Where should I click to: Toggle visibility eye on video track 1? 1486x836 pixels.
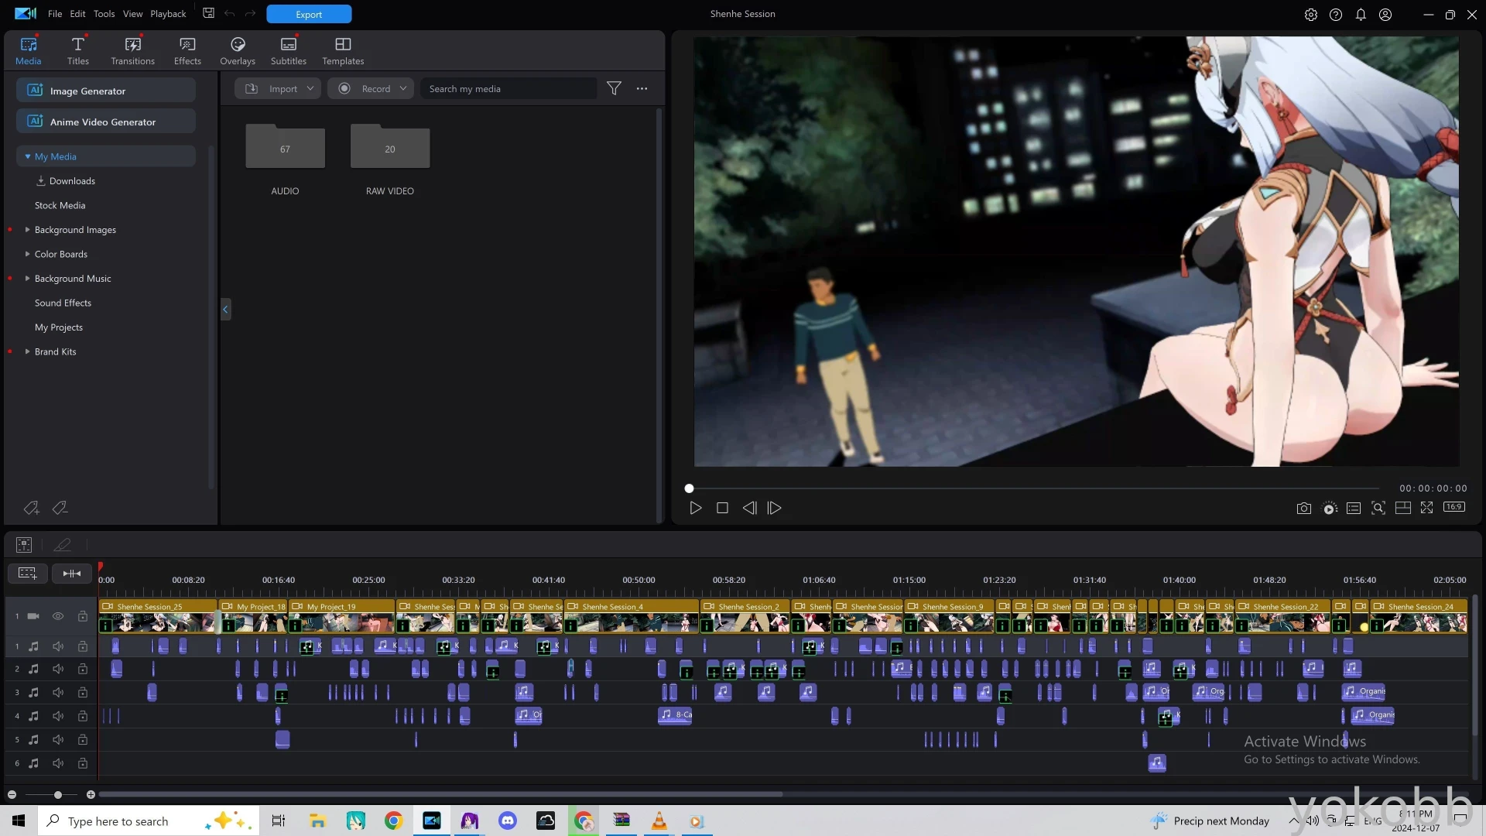point(58,616)
